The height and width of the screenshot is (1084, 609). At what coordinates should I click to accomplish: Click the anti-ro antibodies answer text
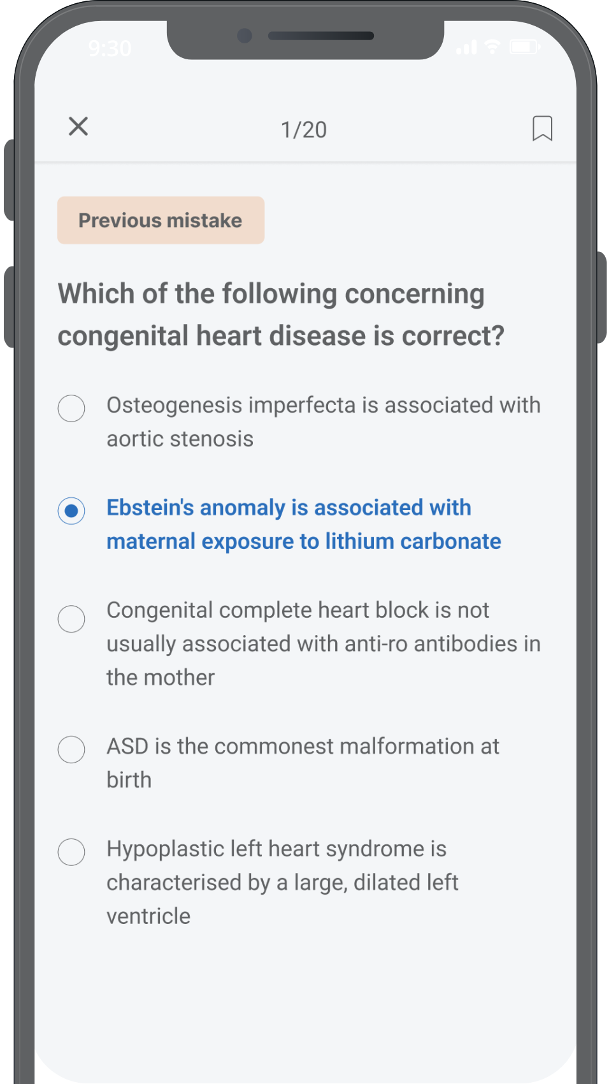coord(323,643)
